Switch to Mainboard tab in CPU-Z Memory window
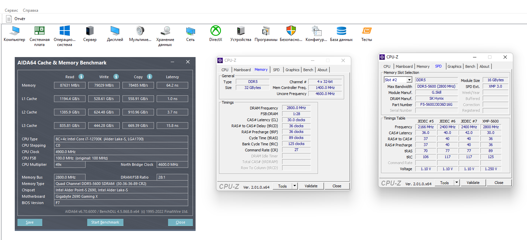This screenshot has width=527, height=240. (x=242, y=70)
